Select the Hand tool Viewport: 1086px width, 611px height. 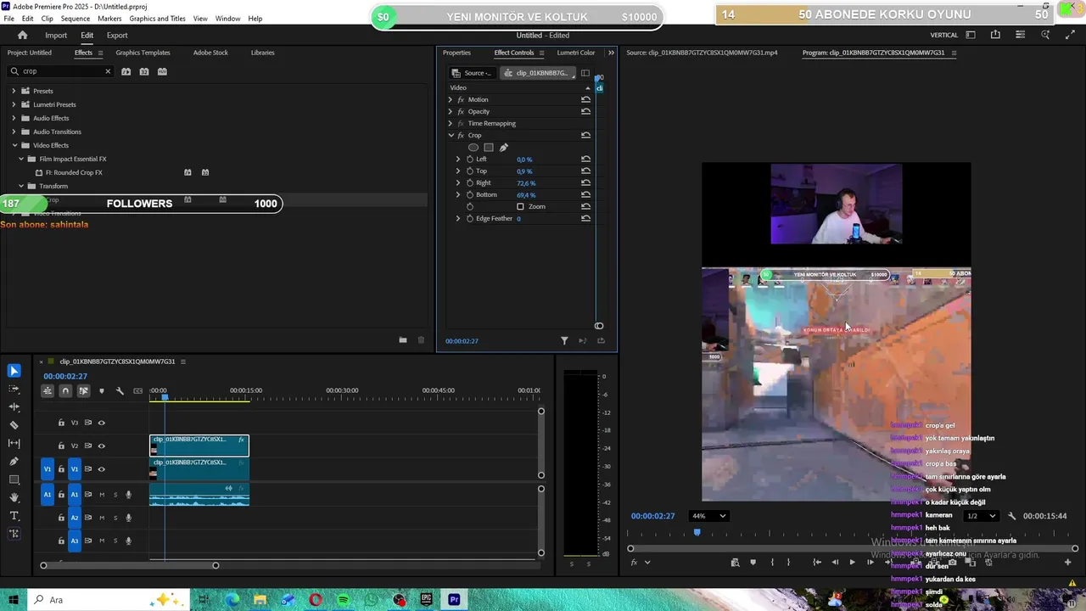click(14, 498)
